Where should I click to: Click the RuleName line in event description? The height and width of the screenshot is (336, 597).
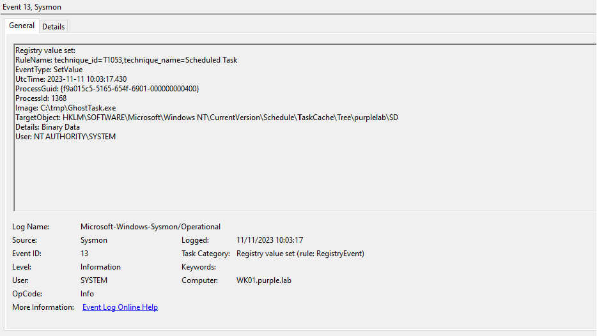[x=127, y=60]
